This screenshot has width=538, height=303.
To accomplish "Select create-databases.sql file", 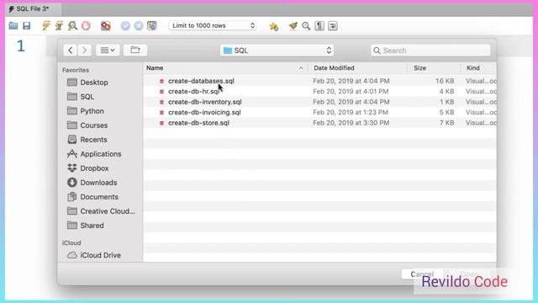I will 201,81.
